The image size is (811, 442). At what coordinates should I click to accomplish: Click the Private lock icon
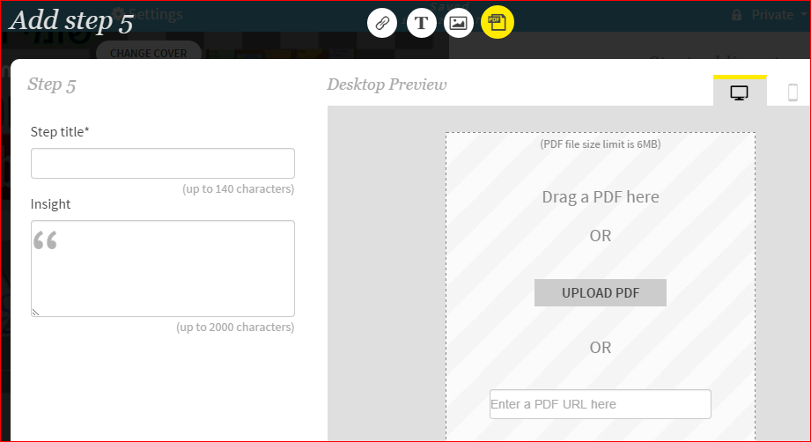(x=736, y=15)
